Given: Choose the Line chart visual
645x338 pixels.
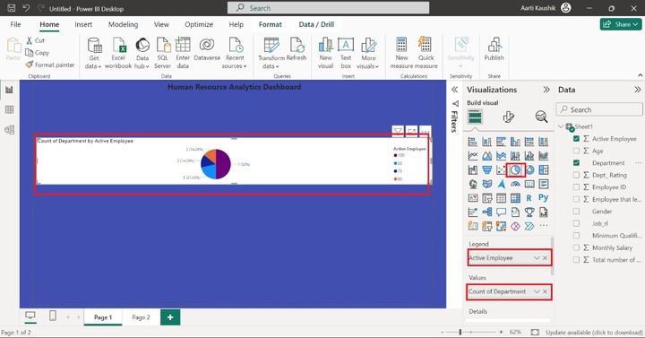Looking at the screenshot, I should (473, 156).
